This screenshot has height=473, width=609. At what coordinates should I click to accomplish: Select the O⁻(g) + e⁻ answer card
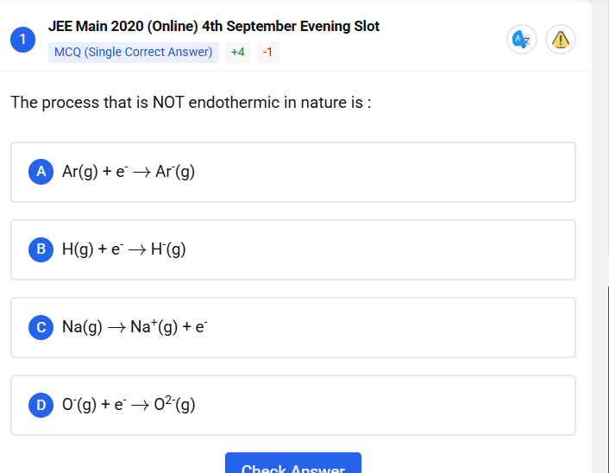tap(293, 406)
